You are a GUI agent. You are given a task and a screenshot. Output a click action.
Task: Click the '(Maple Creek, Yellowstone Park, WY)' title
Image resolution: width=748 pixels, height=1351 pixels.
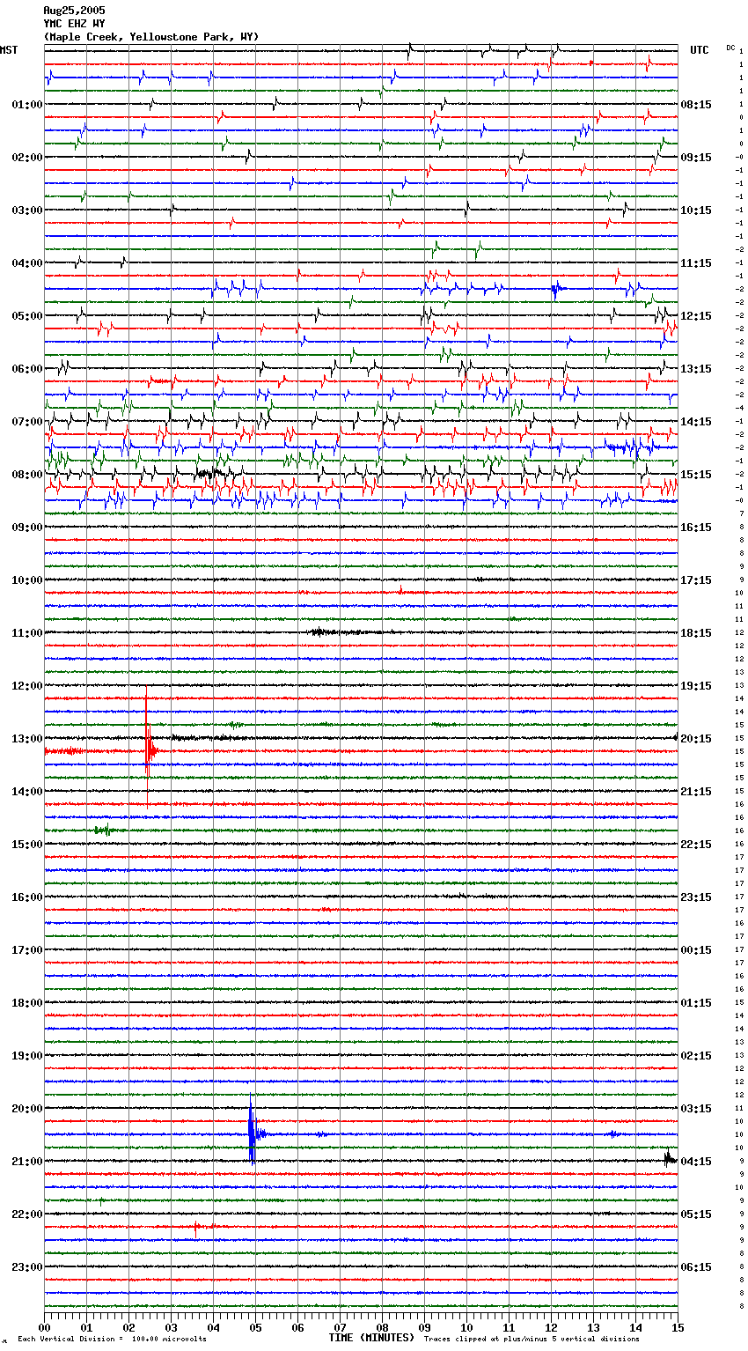[x=151, y=37]
